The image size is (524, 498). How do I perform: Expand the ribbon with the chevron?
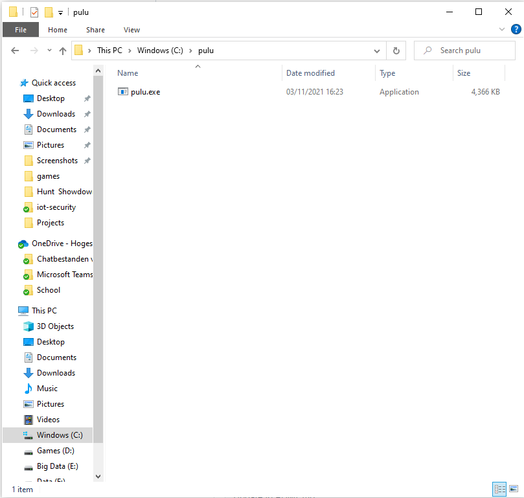tap(501, 29)
